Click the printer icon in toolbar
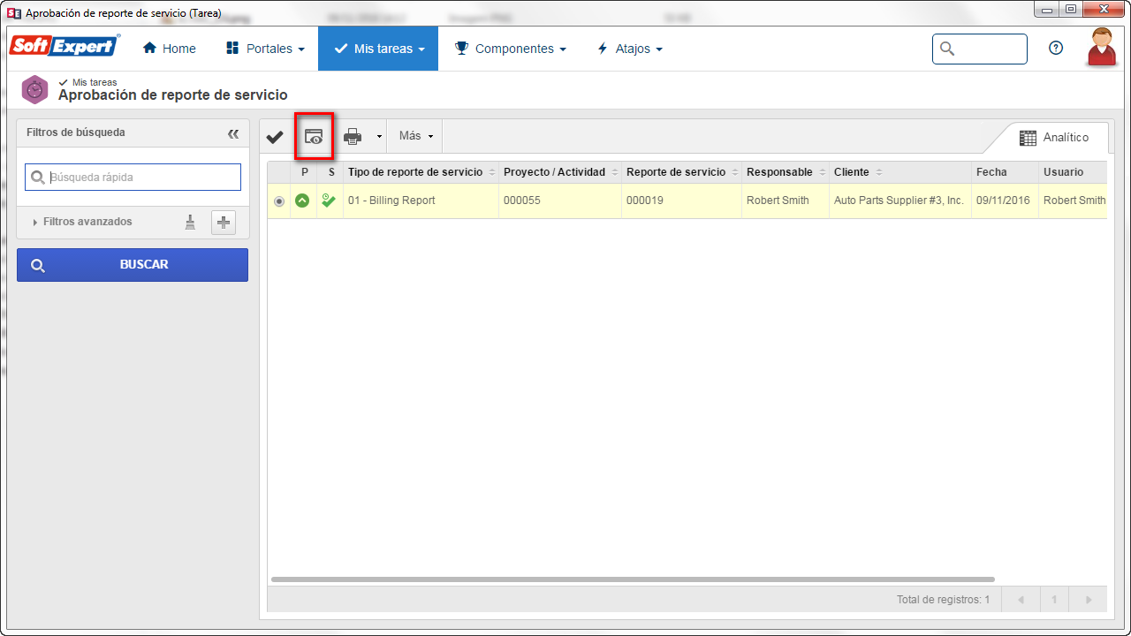 pyautogui.click(x=353, y=137)
